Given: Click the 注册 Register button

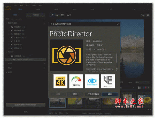Looking at the screenshot, I should point(75,94).
